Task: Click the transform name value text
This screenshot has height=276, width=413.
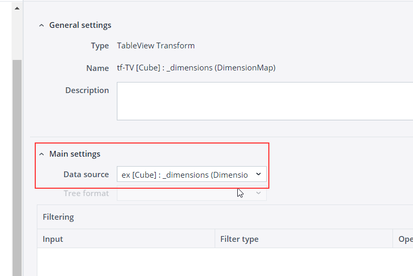Action: click(x=196, y=68)
